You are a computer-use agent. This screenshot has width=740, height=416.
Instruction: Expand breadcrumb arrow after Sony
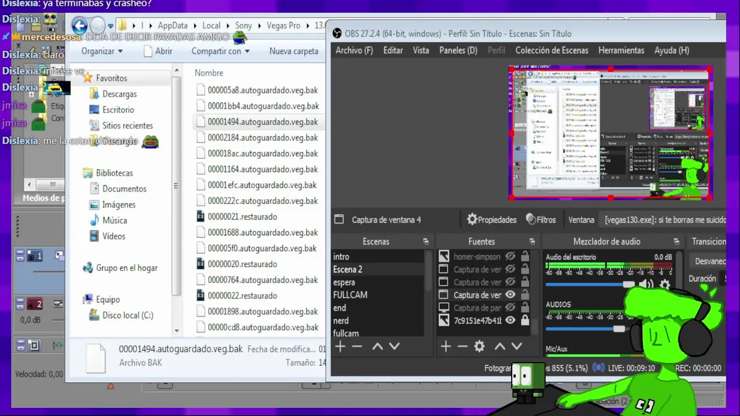(259, 25)
